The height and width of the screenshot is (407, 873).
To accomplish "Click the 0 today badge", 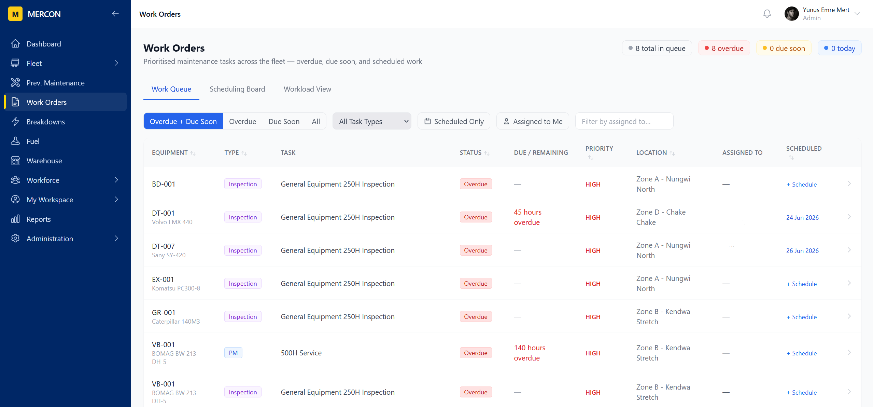I will pyautogui.click(x=839, y=48).
